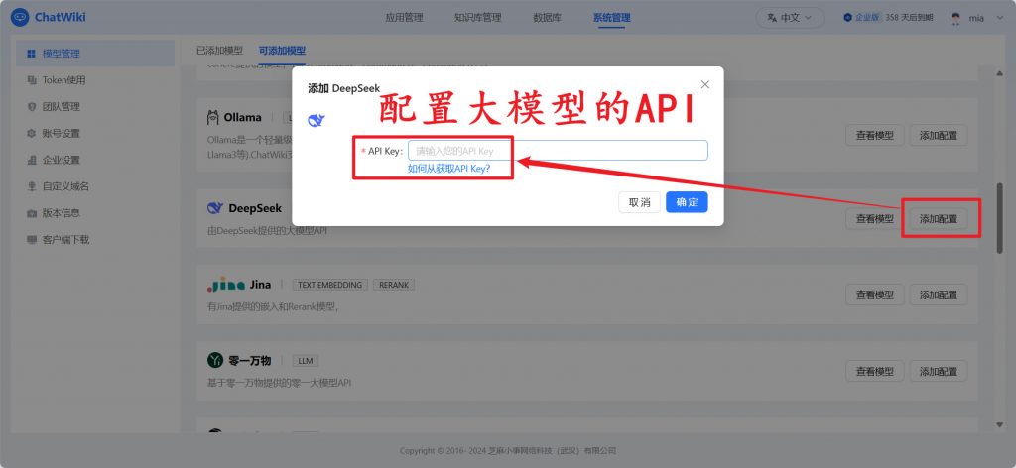Click the 团队管理 shield icon
The width and height of the screenshot is (1016, 468).
31,107
